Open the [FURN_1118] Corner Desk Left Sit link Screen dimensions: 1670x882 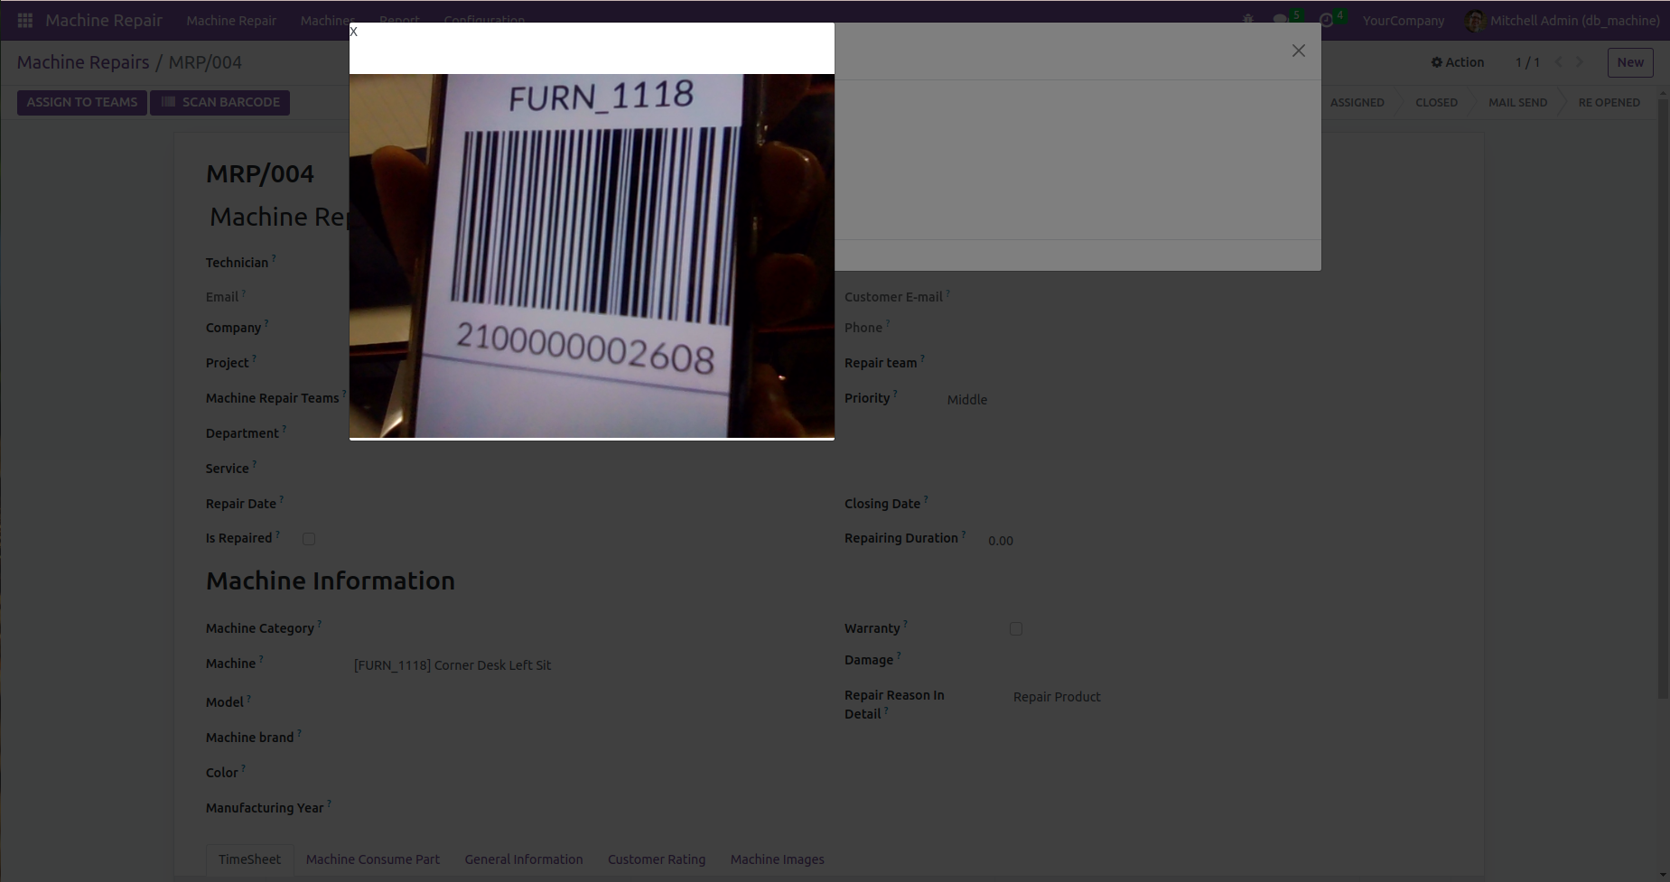click(452, 665)
